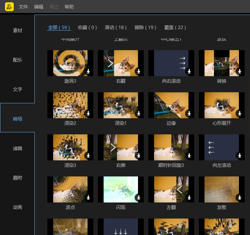Viewport: 250px width, 235px height.
Task: Download the 右翻 transition effect
Action: (x=138, y=72)
